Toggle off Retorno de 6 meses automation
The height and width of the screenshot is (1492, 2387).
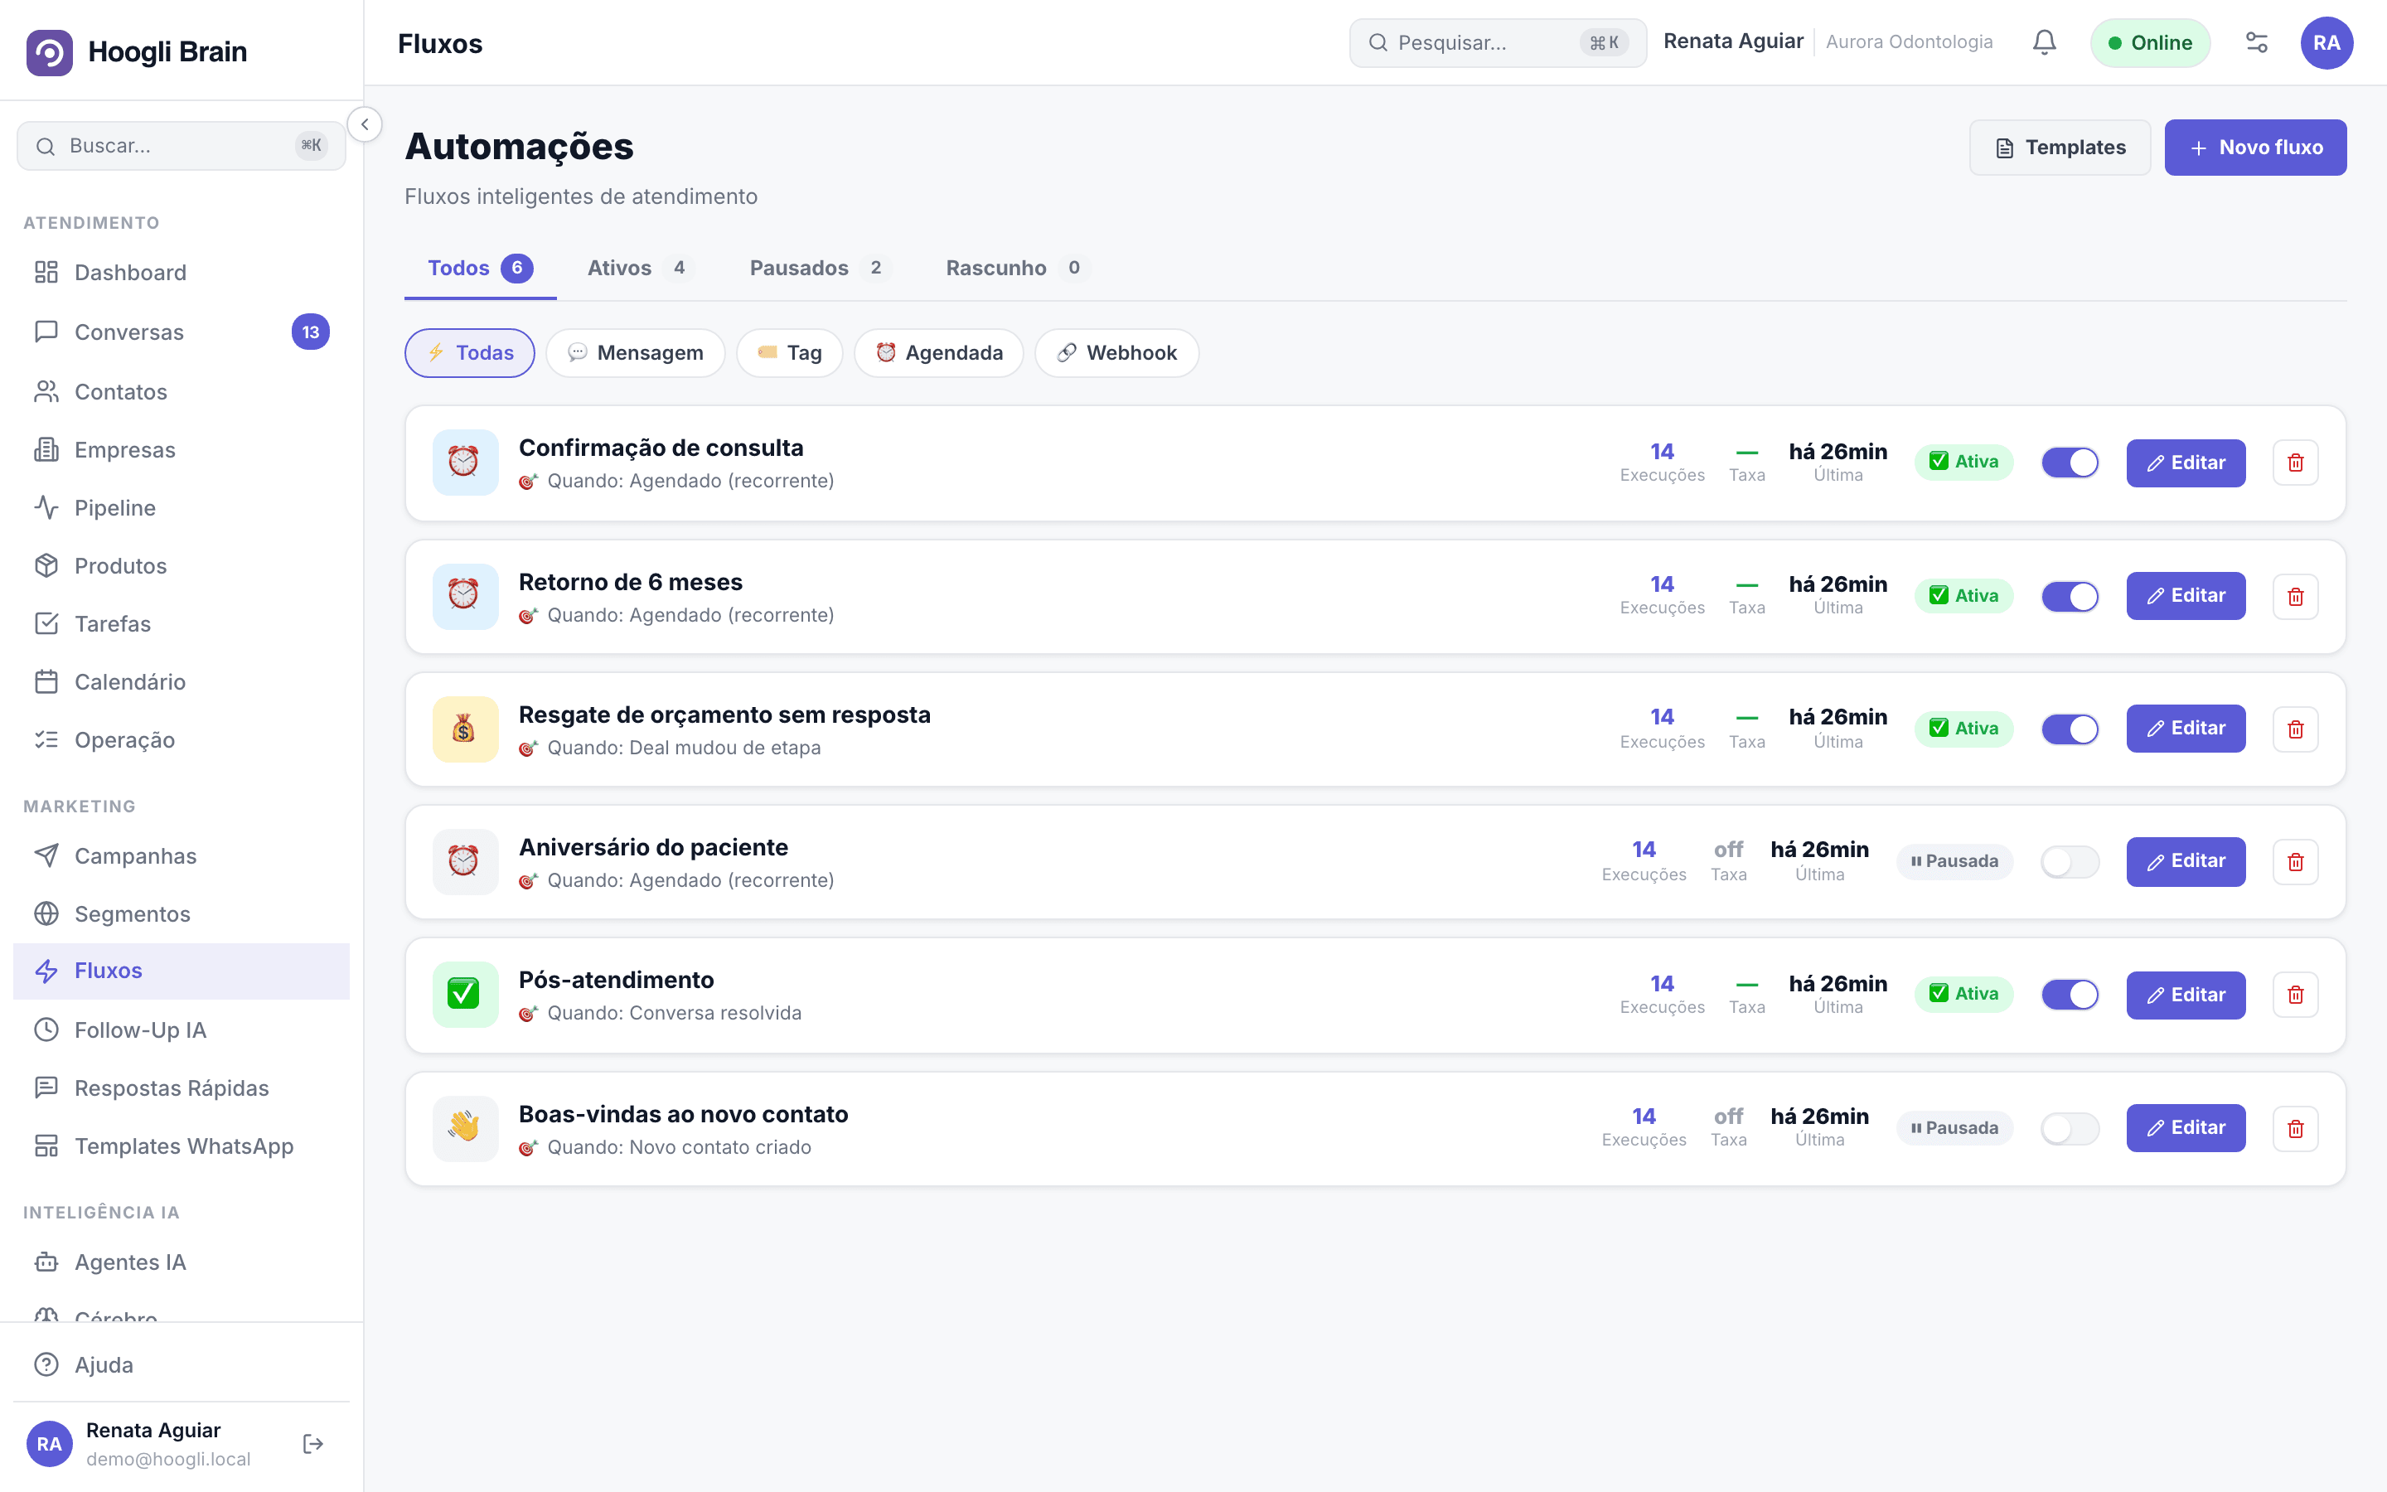(x=2070, y=596)
